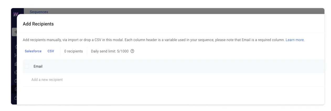Toggle the select-all checkbox beside Email
Image resolution: width=331 pixels, height=111 pixels.
[27, 66]
